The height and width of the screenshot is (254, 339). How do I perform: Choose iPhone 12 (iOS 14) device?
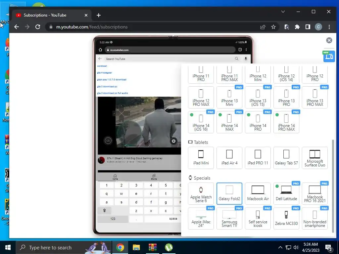286,74
